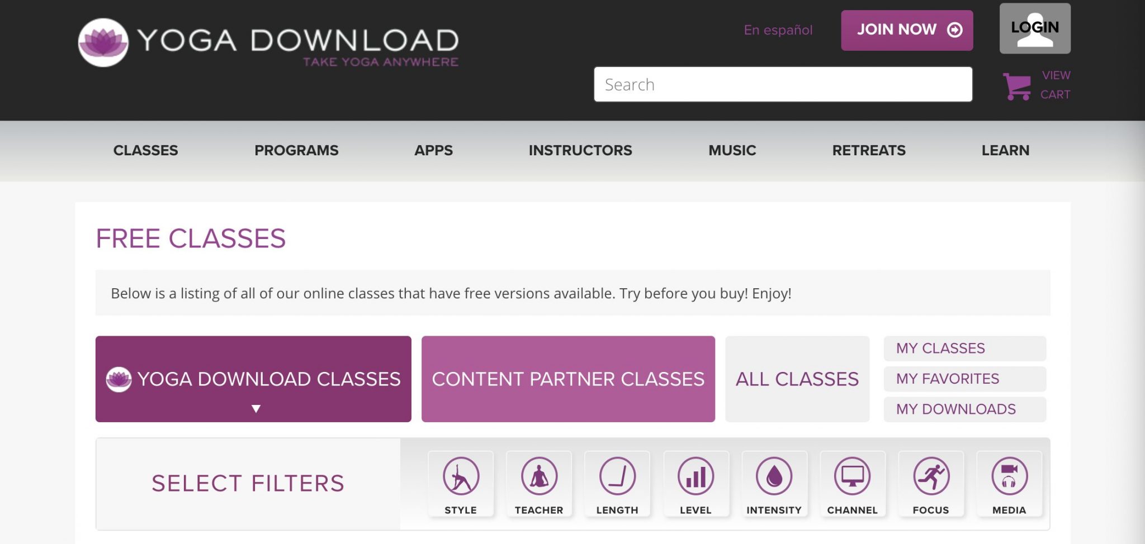Screen dimensions: 1145x544
Task: Open My Favorites
Action: pos(965,379)
